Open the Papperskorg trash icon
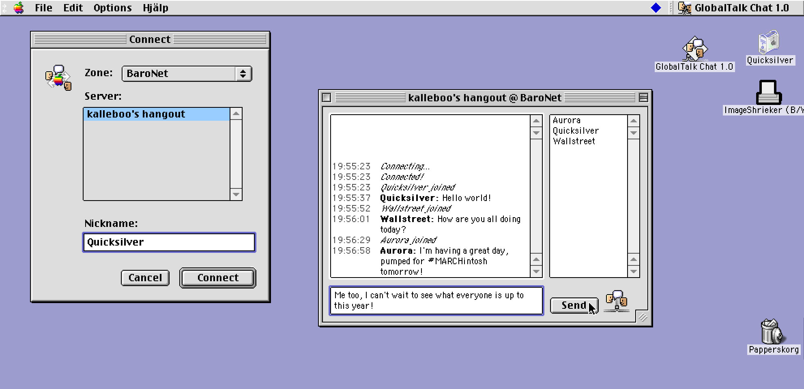 coord(772,332)
